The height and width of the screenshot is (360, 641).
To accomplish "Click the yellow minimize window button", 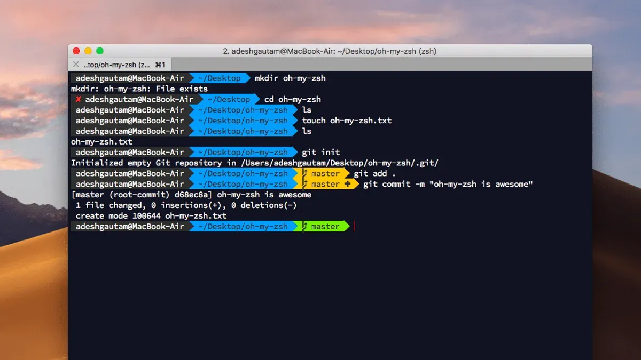I will pos(88,51).
